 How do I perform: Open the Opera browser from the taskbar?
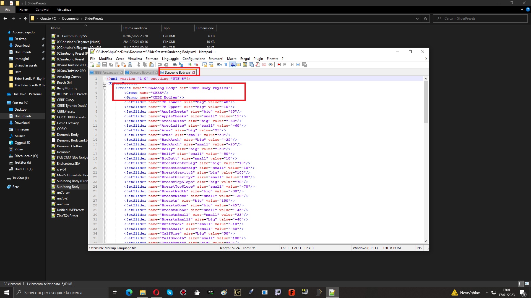click(x=156, y=292)
